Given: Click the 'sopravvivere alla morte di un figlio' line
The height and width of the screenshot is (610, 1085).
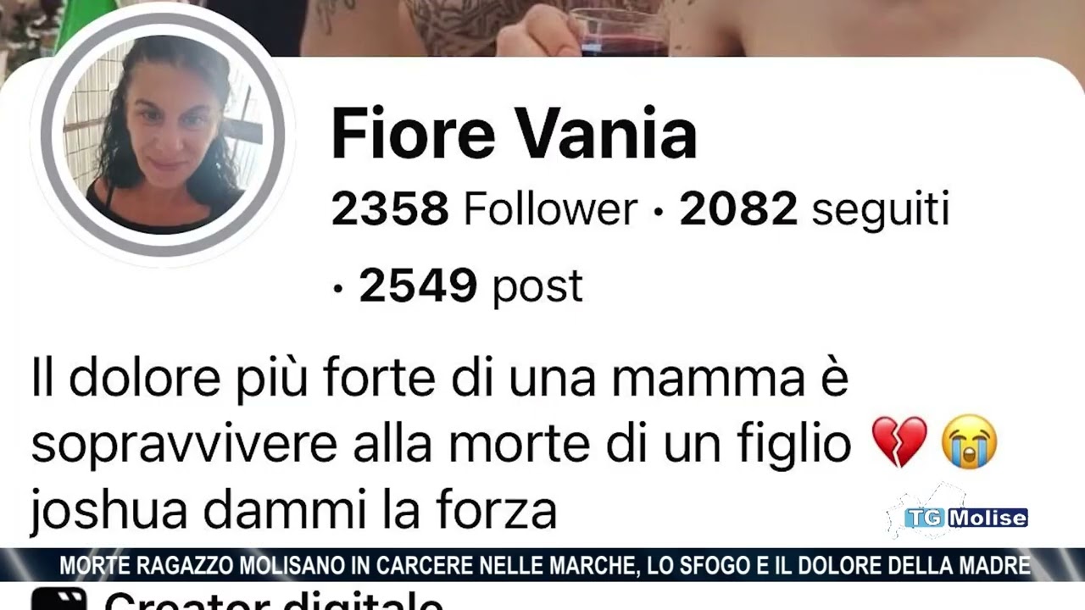Looking at the screenshot, I should pyautogui.click(x=441, y=443).
